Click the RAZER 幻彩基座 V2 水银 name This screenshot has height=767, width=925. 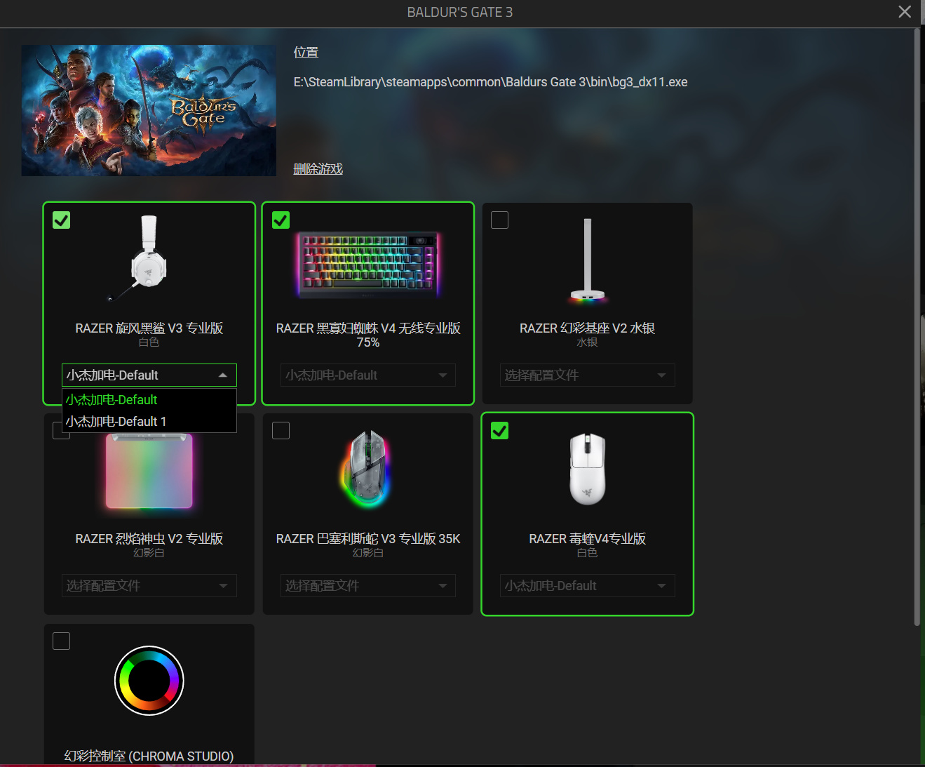pyautogui.click(x=588, y=328)
